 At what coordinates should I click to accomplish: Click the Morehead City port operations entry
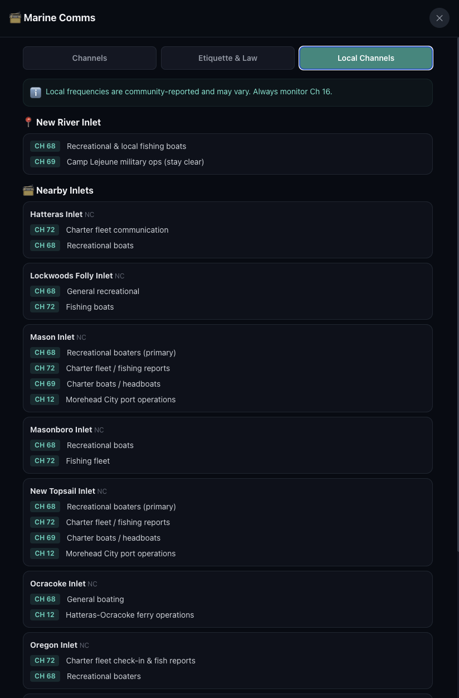[x=120, y=399]
